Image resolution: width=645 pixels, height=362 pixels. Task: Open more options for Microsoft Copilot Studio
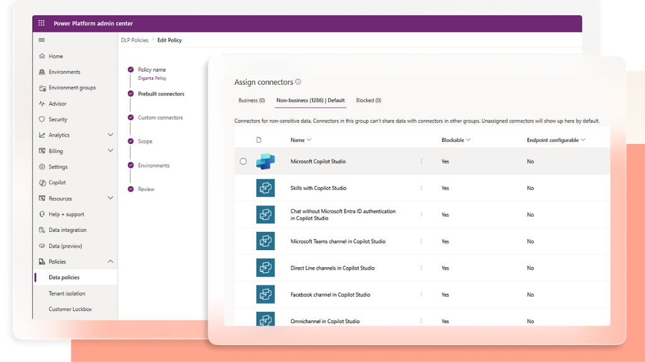(x=421, y=162)
